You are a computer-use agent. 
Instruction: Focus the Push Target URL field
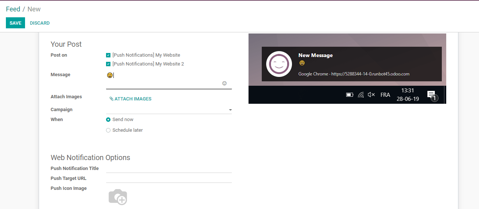(169, 178)
